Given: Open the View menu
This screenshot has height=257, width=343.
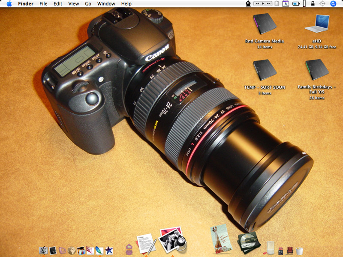Looking at the screenshot, I should (73, 4).
